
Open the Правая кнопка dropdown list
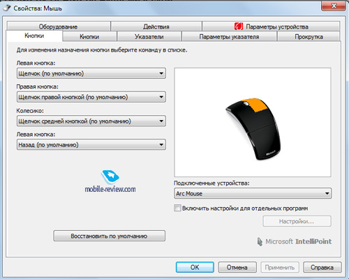pyautogui.click(x=91, y=97)
